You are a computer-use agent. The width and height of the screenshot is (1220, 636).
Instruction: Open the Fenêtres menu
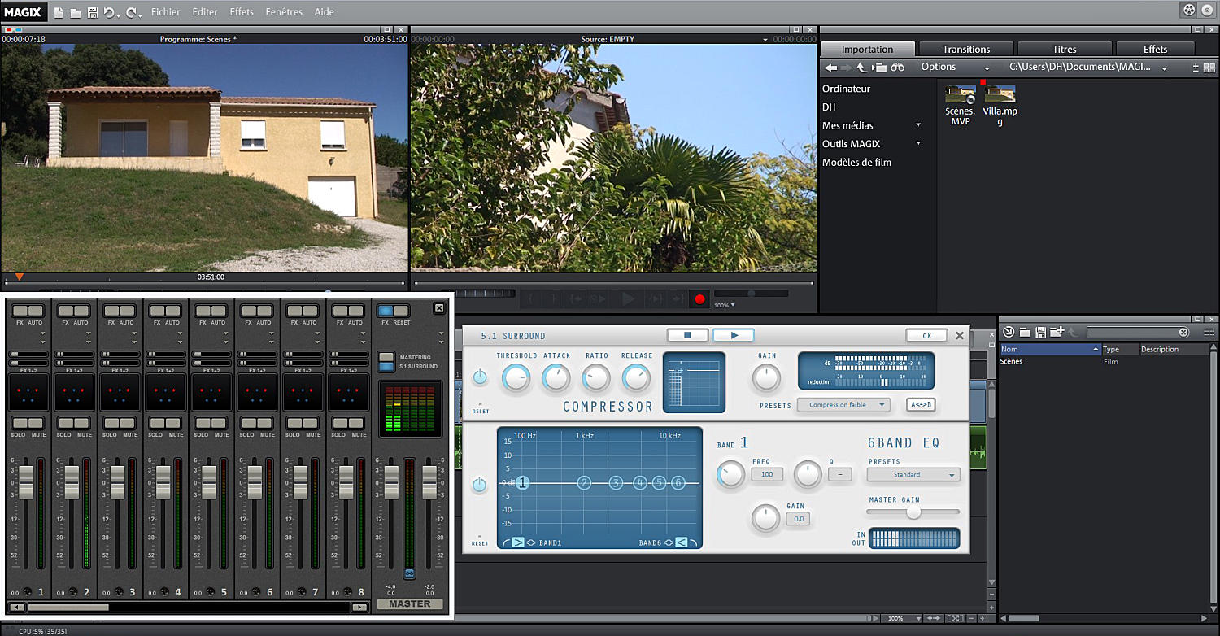tap(284, 12)
